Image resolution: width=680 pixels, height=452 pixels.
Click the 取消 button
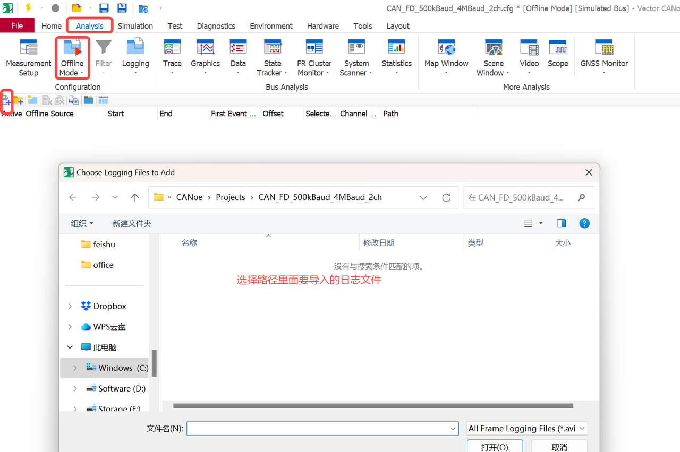559,447
